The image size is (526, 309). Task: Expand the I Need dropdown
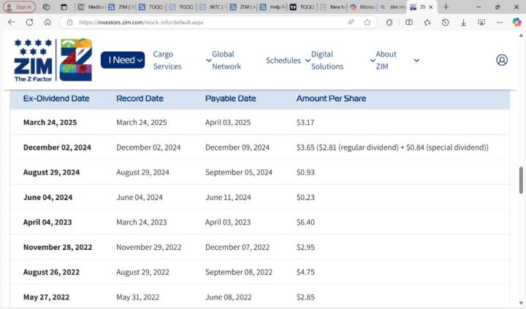(x=123, y=60)
